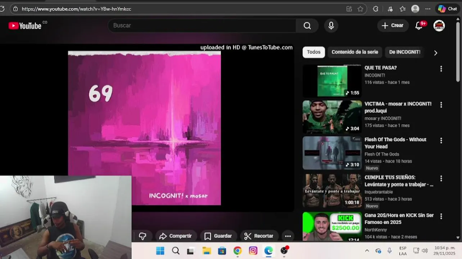462x259 pixels.
Task: Open Microsoft Store from the taskbar
Action: click(222, 251)
